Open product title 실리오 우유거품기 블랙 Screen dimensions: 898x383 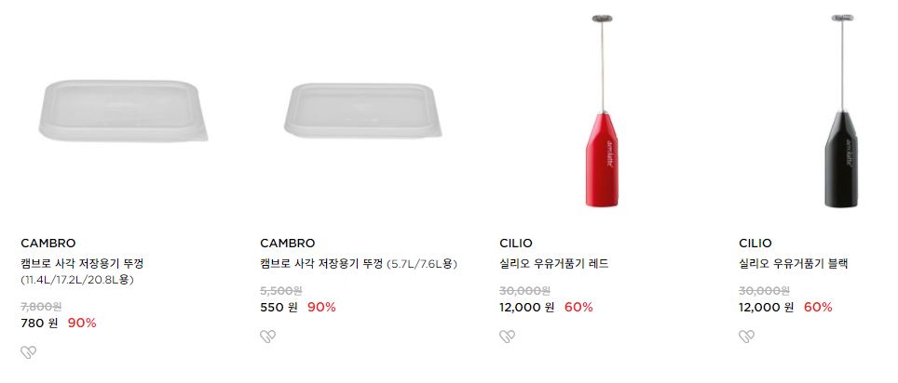click(x=793, y=264)
